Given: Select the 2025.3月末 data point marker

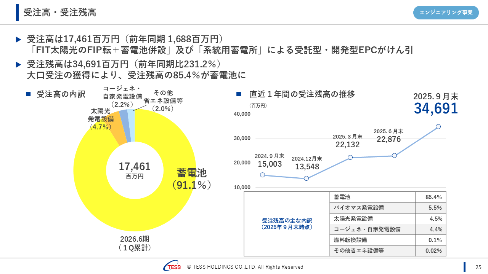Looking at the screenshot, I should 350,158.
